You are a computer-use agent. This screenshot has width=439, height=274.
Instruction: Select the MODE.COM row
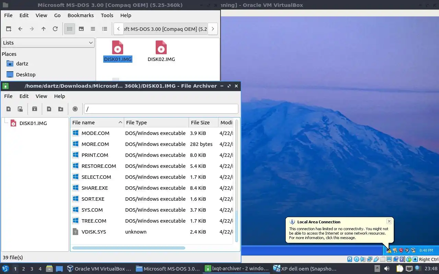(152, 133)
